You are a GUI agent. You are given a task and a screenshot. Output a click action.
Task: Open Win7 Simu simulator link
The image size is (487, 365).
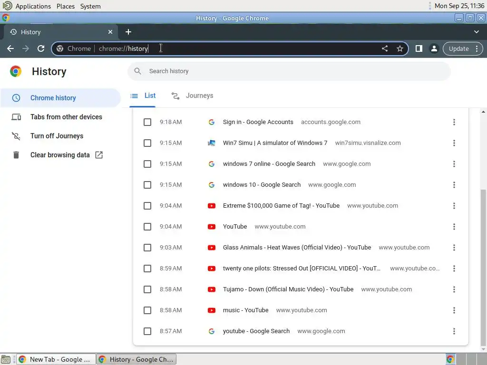[x=275, y=143]
